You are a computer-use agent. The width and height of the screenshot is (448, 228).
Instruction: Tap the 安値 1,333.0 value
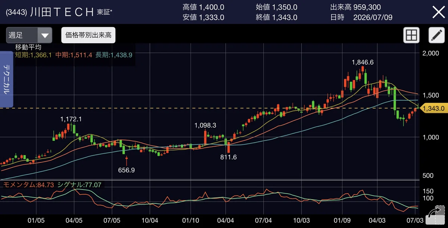click(203, 17)
